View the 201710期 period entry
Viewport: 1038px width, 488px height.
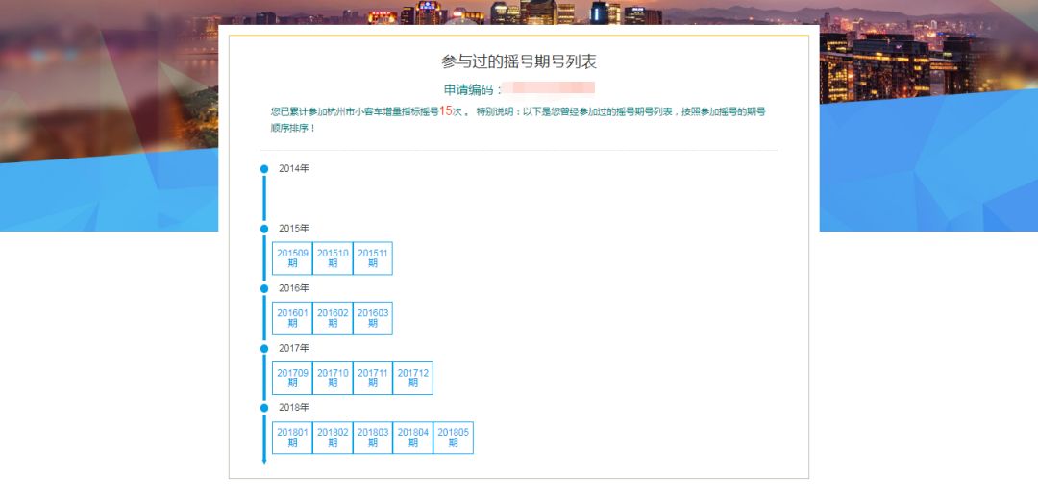coord(333,378)
